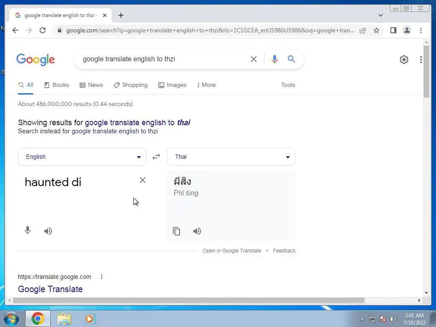Screen dimensions: 436x327
Task: Launch Windows Media Player from taskbar
Action: coord(90,318)
